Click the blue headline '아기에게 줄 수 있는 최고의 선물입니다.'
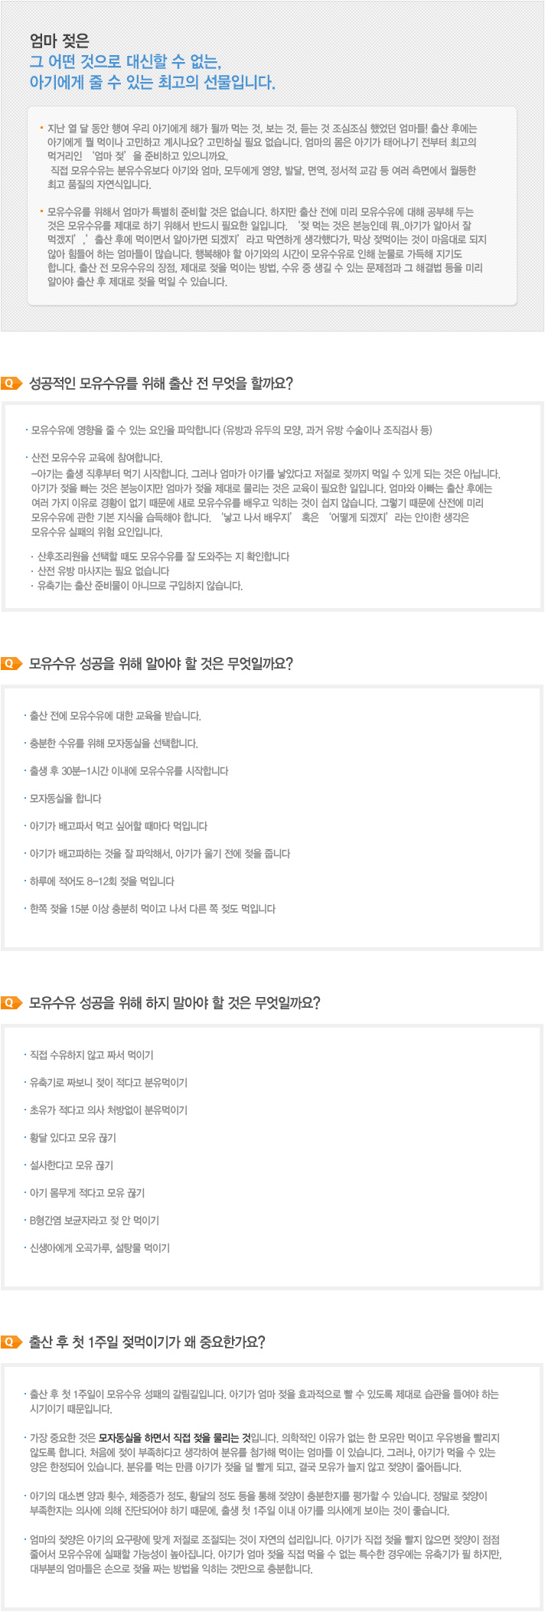The height and width of the screenshot is (1615, 545). pos(152,83)
